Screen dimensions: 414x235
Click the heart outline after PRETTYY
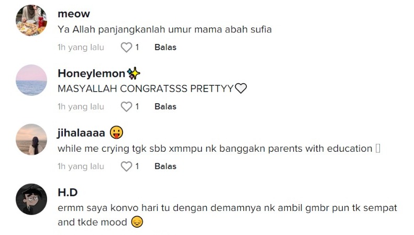click(241, 88)
